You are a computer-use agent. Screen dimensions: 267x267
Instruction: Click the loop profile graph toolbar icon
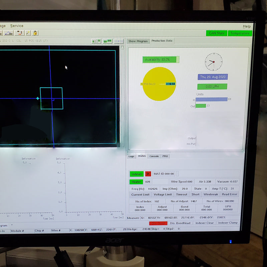(9, 33)
